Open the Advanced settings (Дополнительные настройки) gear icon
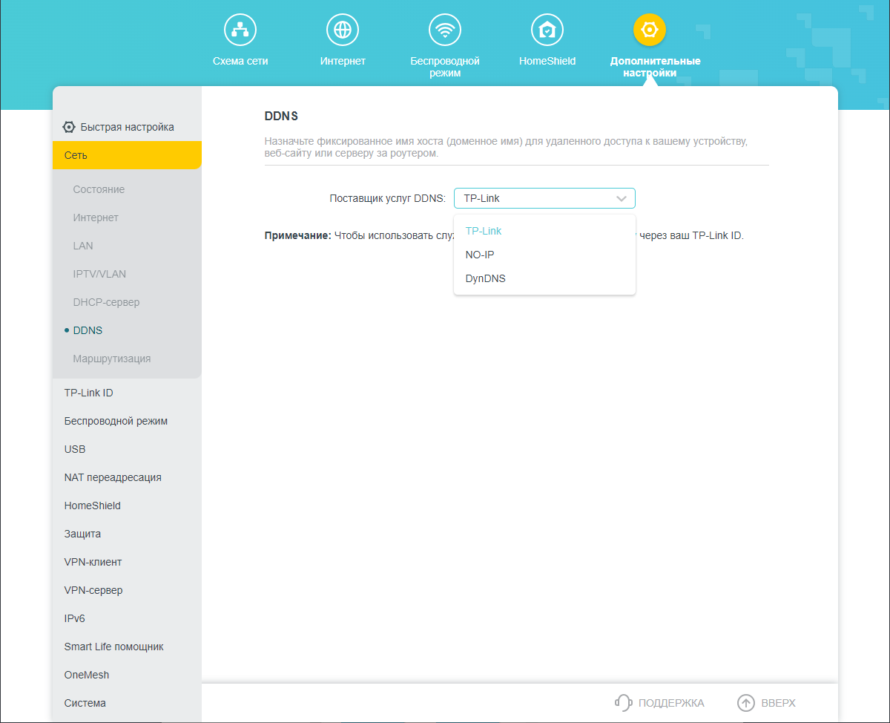 pos(650,30)
